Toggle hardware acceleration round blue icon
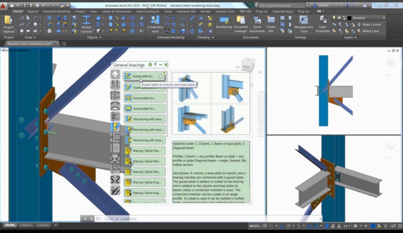 pos(373,226)
